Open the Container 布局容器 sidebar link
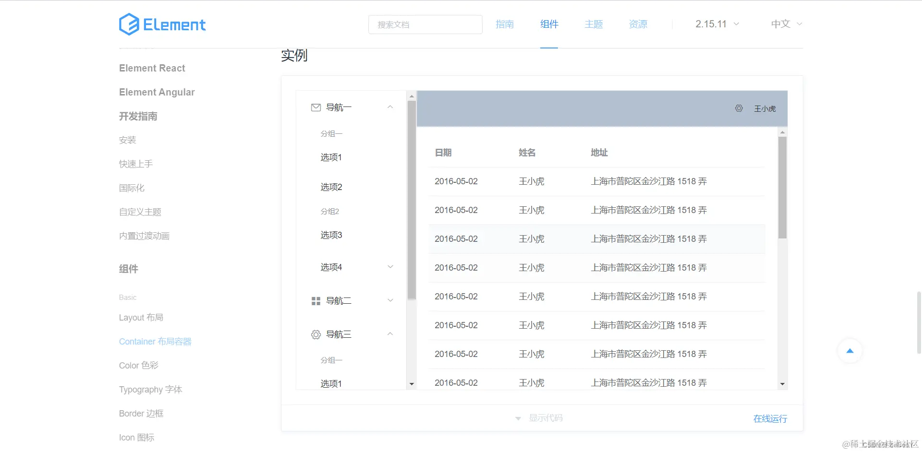Image resolution: width=922 pixels, height=452 pixels. pyautogui.click(x=155, y=341)
